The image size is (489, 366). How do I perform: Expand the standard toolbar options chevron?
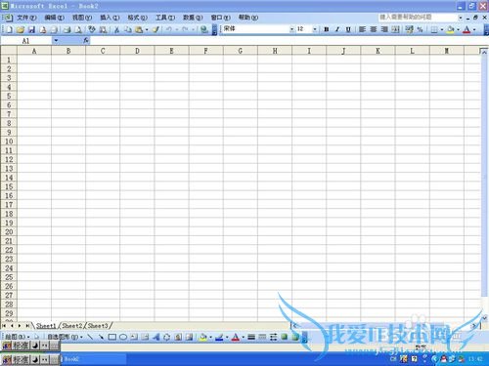(214, 29)
